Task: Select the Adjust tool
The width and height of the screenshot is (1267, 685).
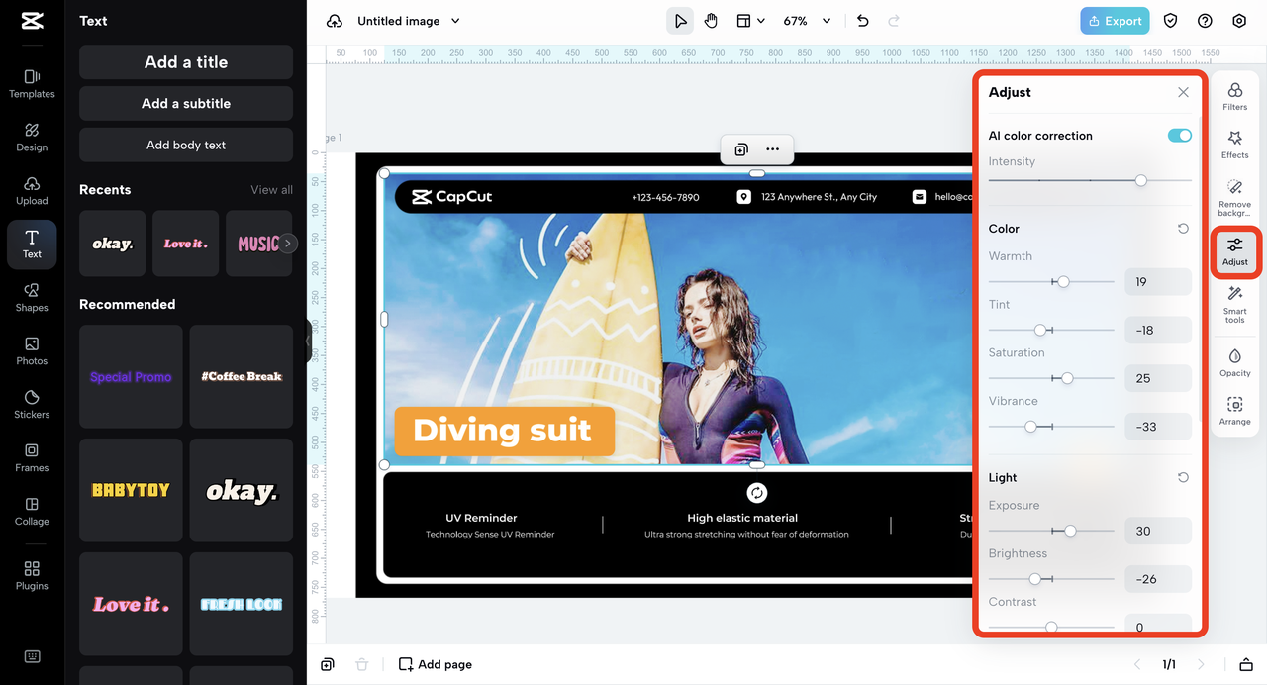Action: click(1235, 251)
